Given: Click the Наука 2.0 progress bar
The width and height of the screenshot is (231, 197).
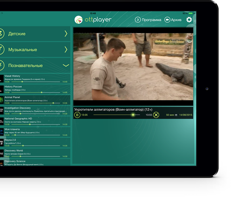Looking at the screenshot, I should 35,146.
